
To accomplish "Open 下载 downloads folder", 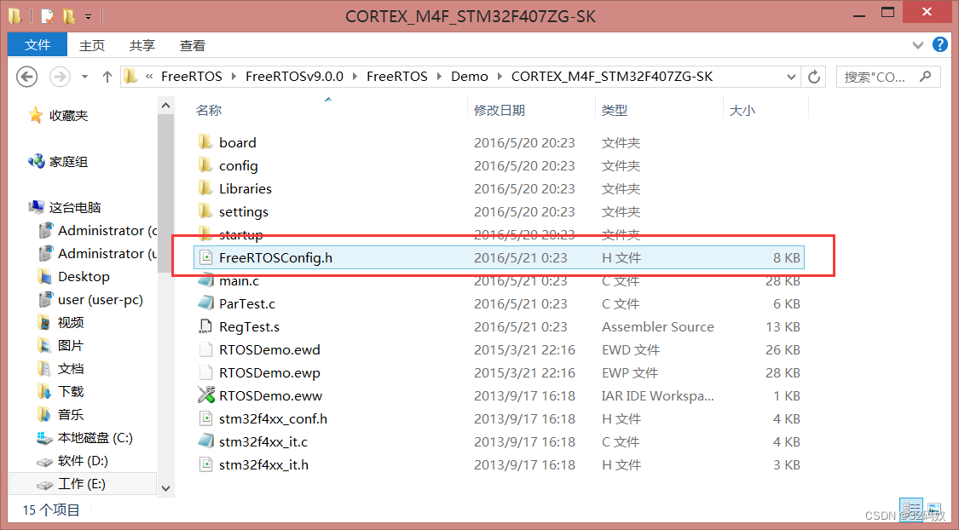I will [x=71, y=391].
